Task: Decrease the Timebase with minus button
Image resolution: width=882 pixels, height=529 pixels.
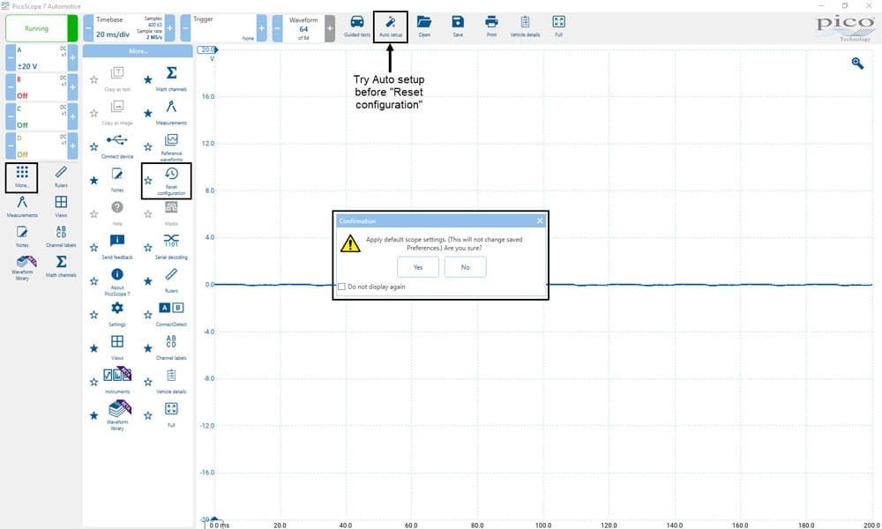Action: pyautogui.click(x=88, y=28)
